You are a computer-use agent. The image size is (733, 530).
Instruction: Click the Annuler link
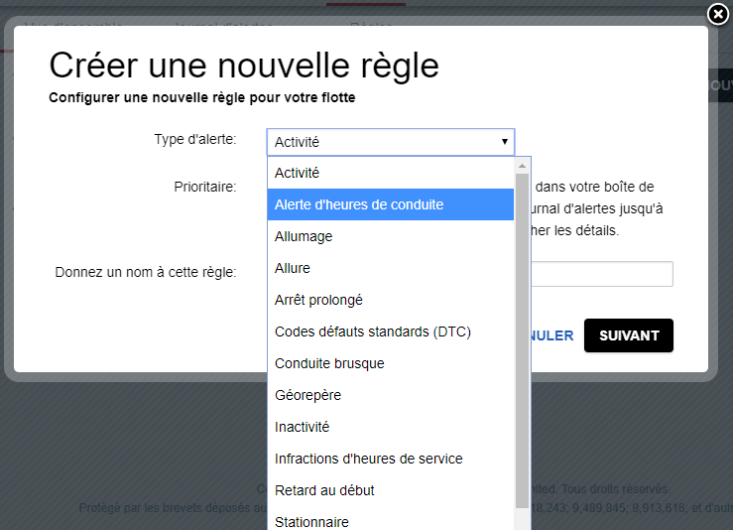(552, 335)
